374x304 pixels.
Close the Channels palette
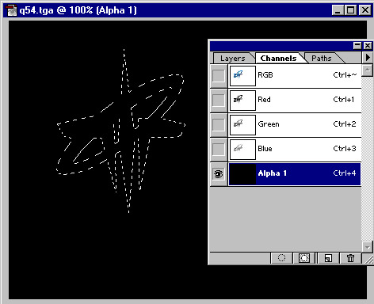(368, 46)
